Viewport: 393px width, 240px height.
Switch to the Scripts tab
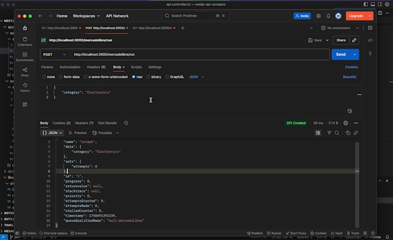136,67
